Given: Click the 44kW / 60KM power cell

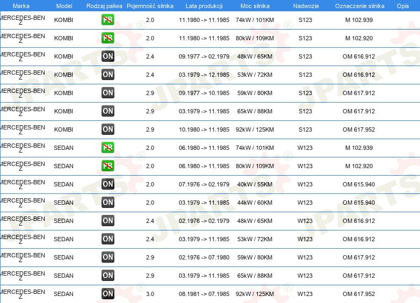Looking at the screenshot, I should click(x=255, y=203).
